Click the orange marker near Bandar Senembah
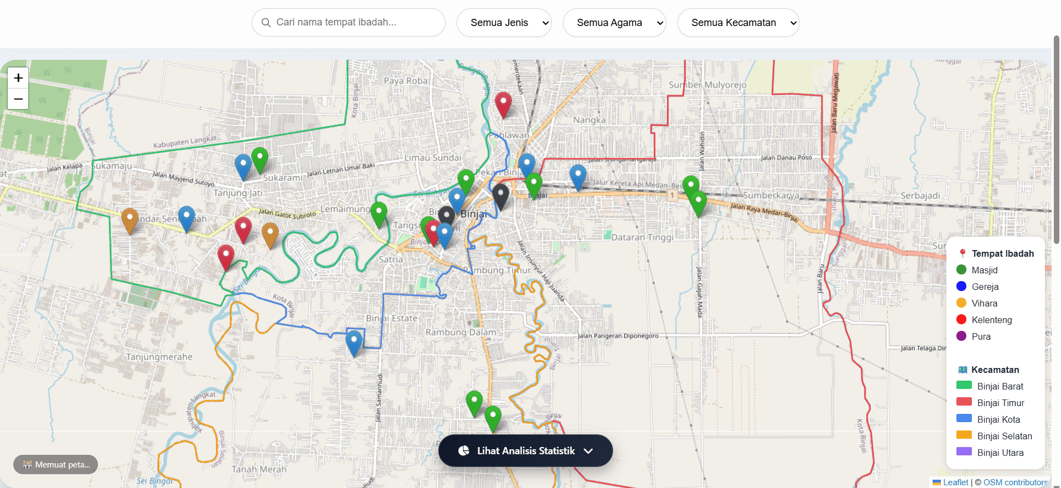Viewport: 1061px width, 488px height. (130, 221)
